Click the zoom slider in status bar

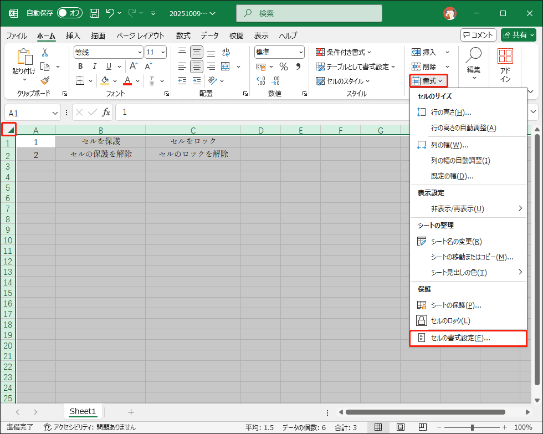pos(472,427)
